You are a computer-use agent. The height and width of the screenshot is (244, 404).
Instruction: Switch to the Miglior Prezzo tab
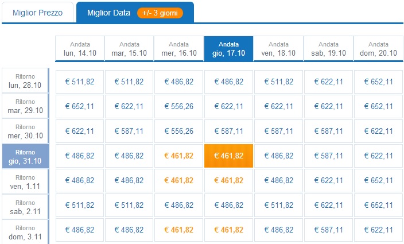pos(38,13)
